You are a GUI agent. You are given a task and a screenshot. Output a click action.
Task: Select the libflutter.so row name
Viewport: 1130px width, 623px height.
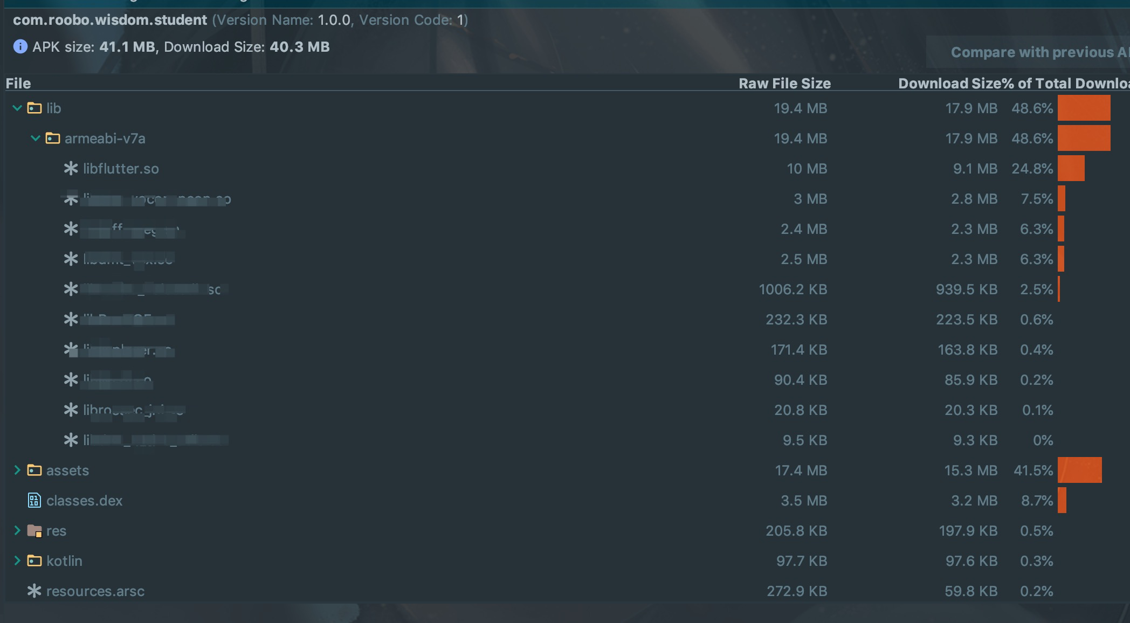121,169
